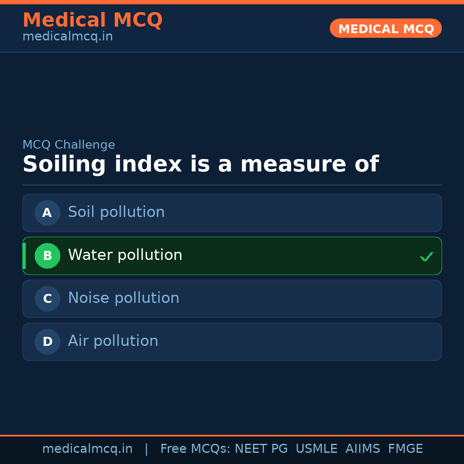This screenshot has width=464, height=464.
Task: Open the Medical MCQ title logo
Action: click(92, 20)
